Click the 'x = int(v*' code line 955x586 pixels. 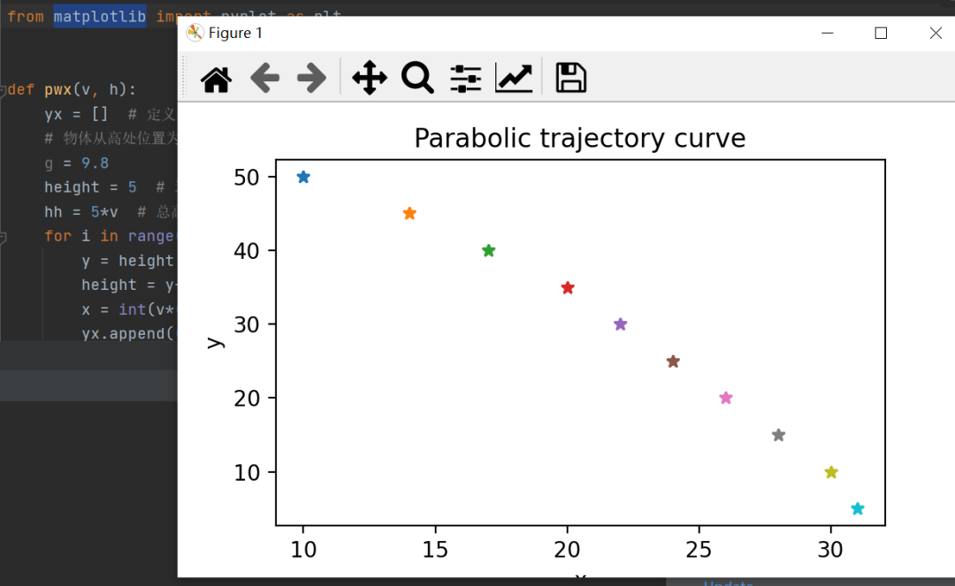coord(128,309)
